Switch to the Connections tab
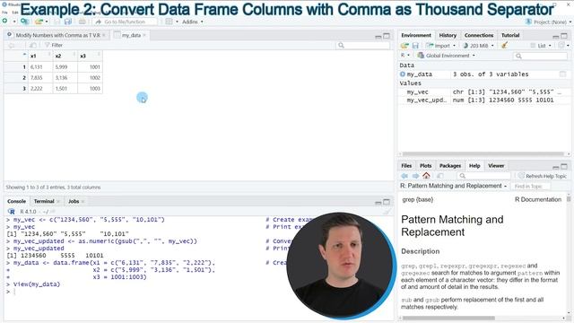This screenshot has width=574, height=323. [x=479, y=35]
